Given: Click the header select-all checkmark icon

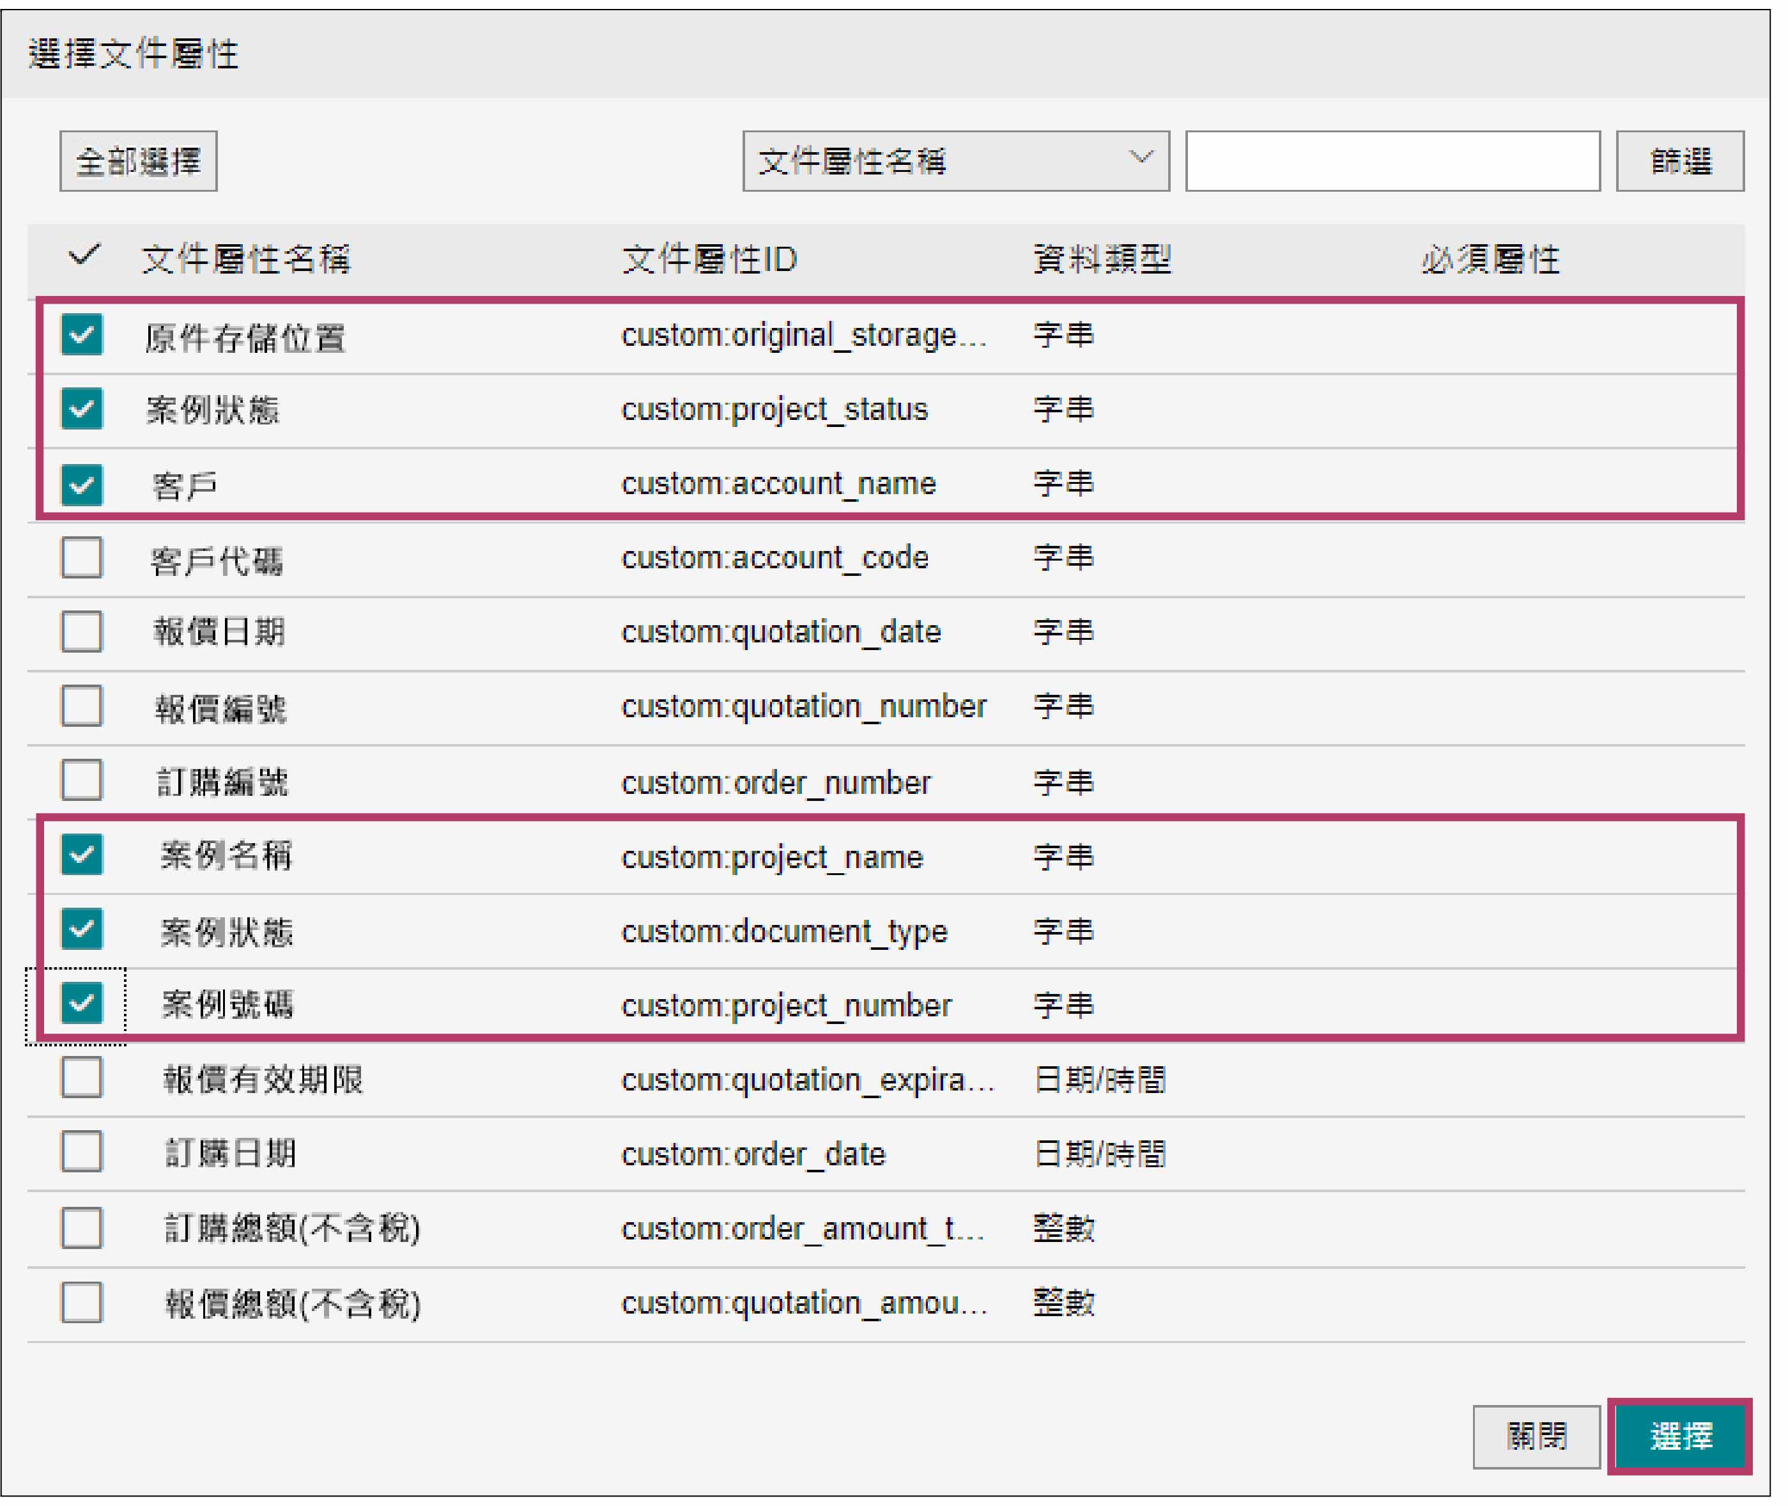Looking at the screenshot, I should (84, 255).
